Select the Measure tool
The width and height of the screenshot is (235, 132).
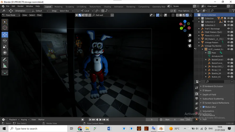[5, 66]
